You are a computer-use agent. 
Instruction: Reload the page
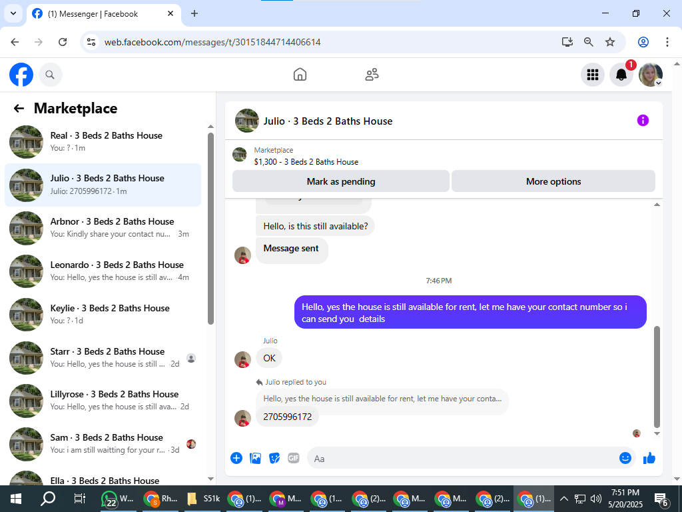[x=63, y=42]
